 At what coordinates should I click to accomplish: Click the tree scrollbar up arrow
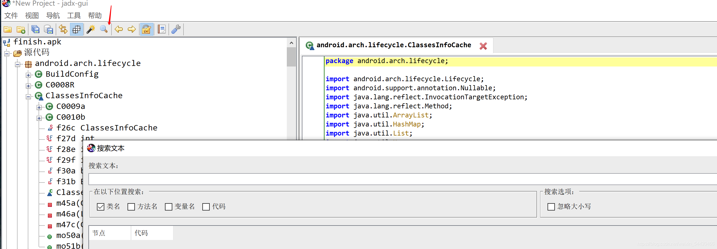tap(291, 43)
